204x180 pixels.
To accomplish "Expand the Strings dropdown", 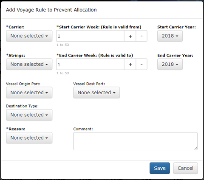I will coord(29,64).
